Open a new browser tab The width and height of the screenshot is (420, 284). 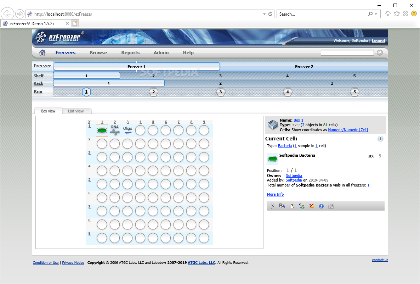[x=75, y=23]
